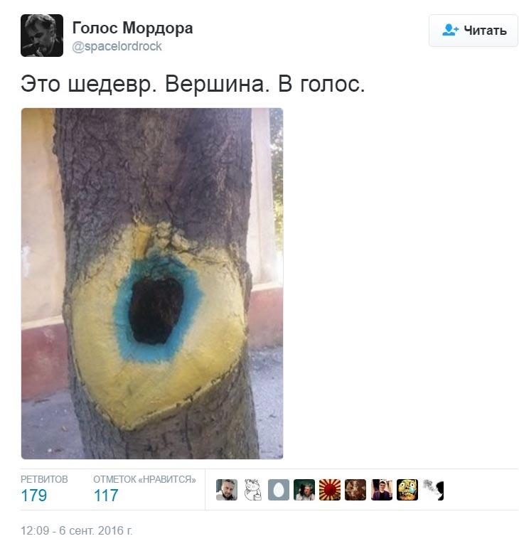Open the @spacelordrock handle link
Viewport: 519px width, 546px height.
117,46
